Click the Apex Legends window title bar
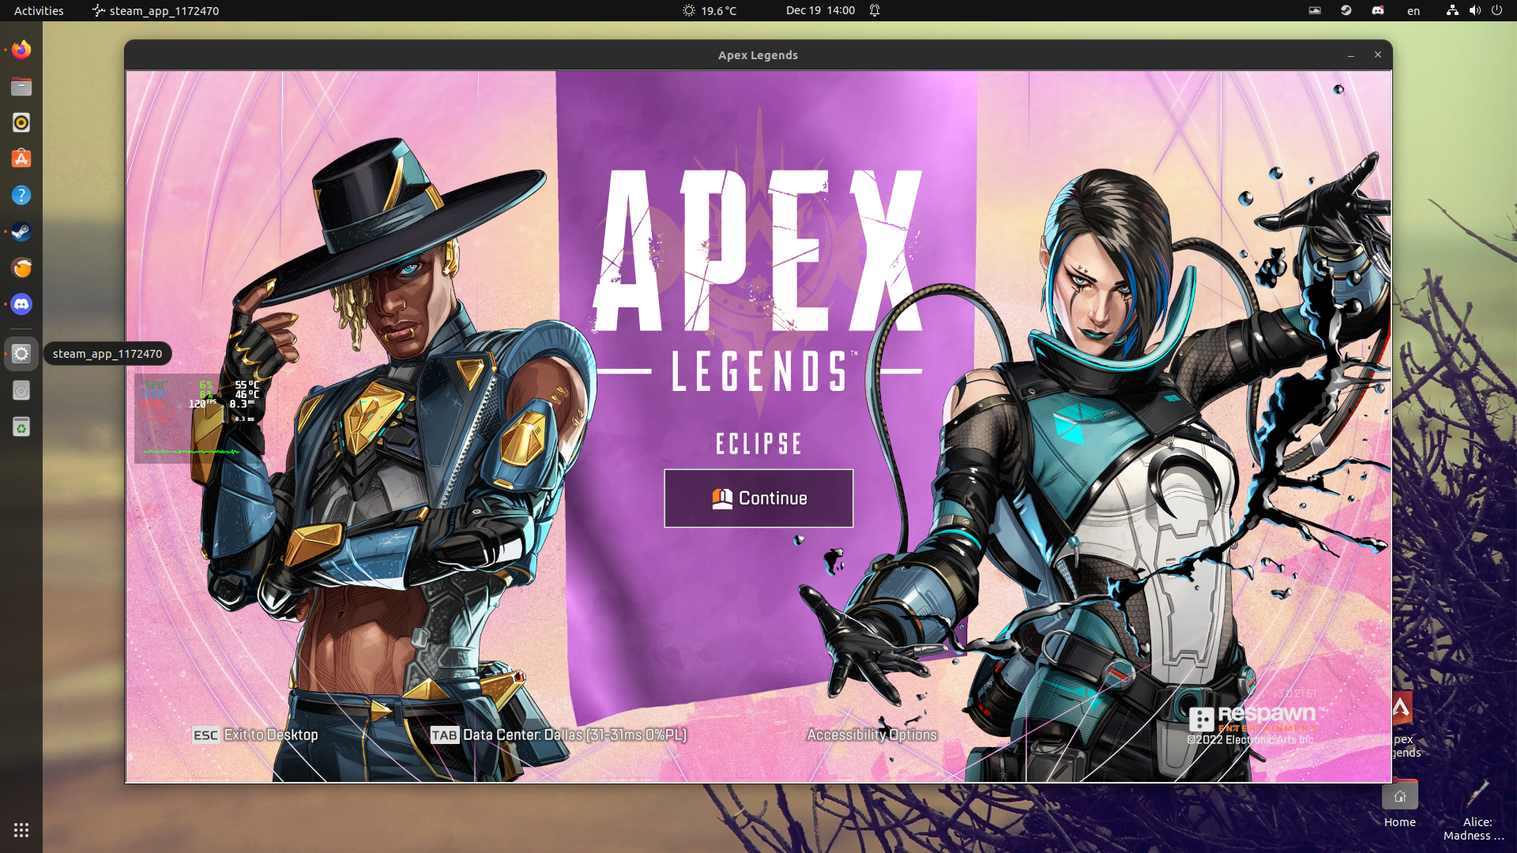 pyautogui.click(x=758, y=55)
